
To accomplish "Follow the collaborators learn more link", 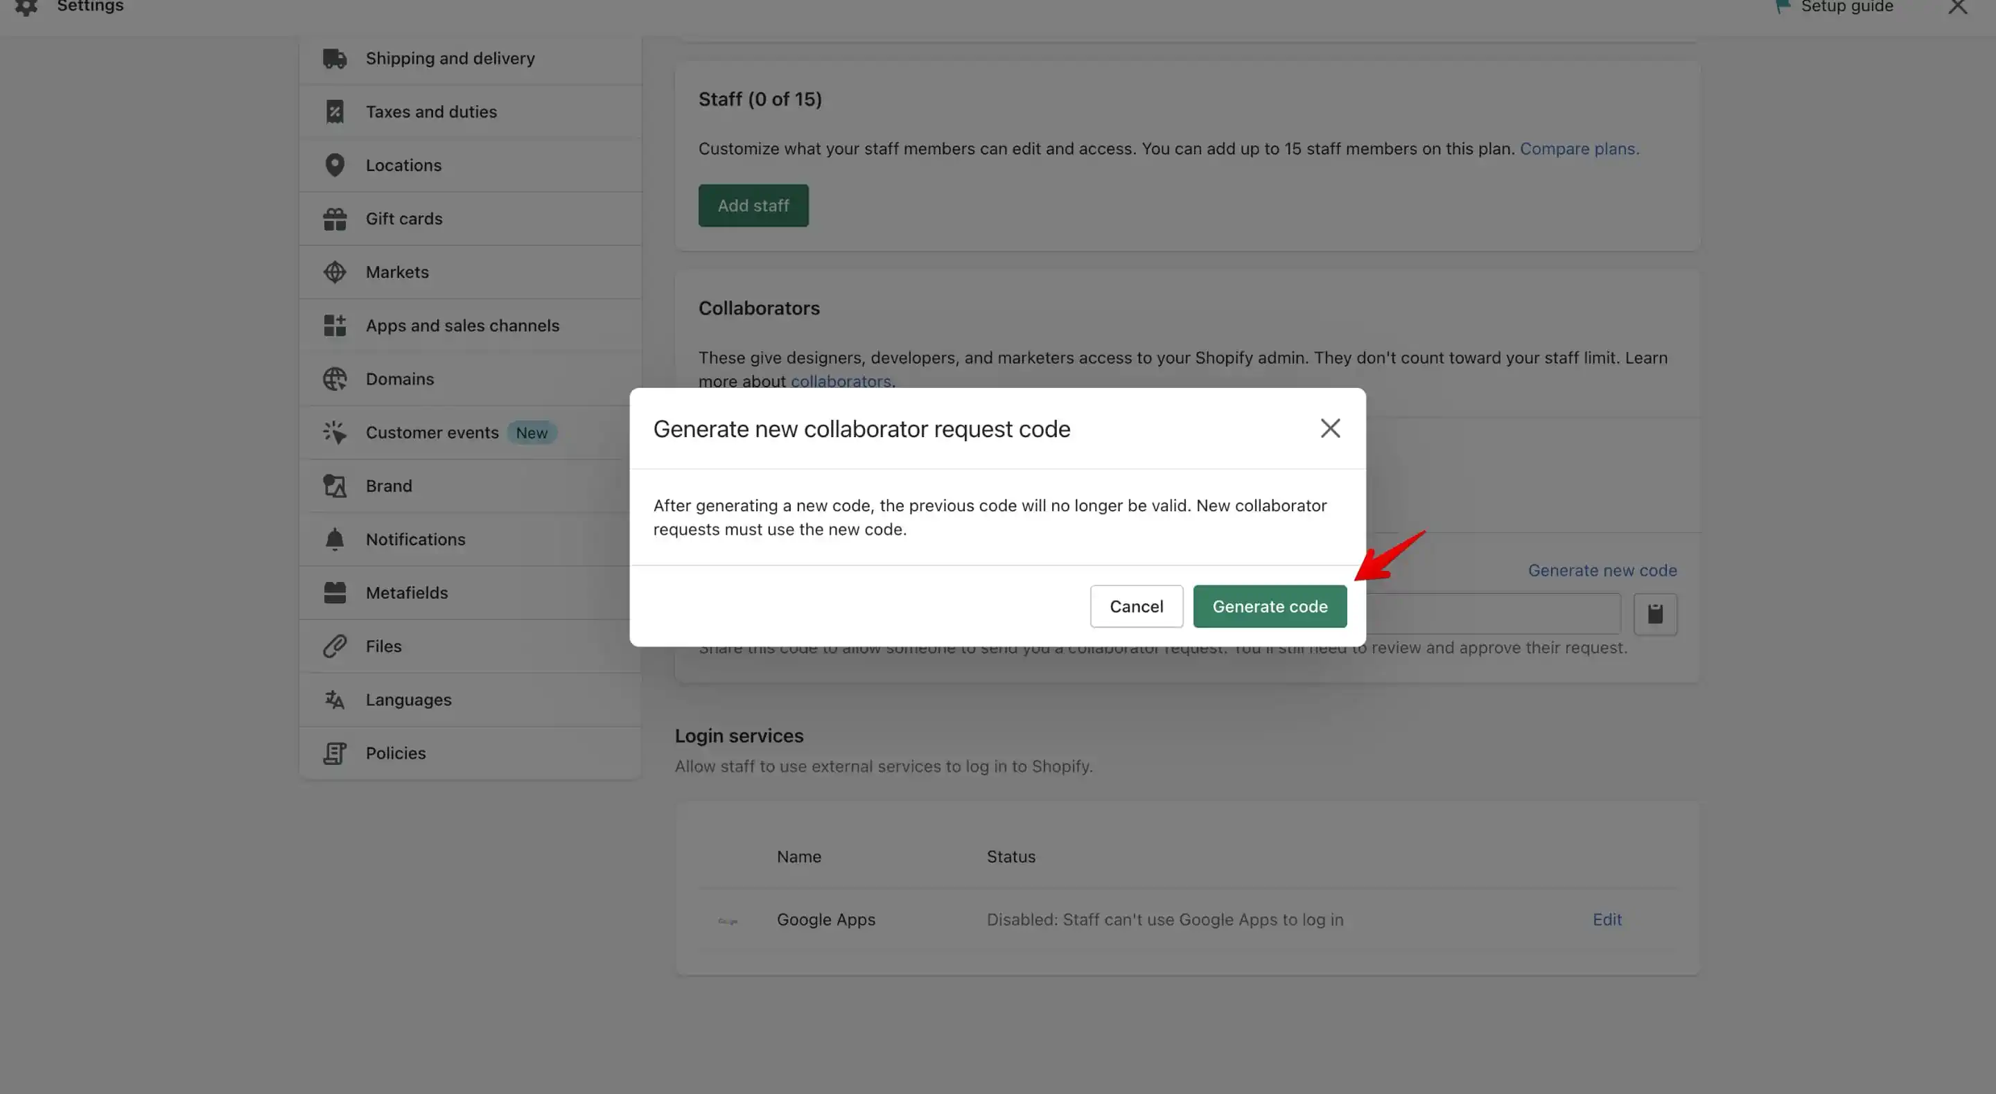I will point(841,381).
